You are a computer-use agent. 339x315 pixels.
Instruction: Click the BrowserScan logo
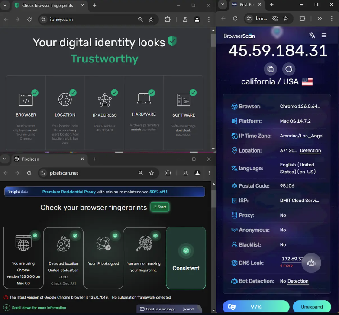coord(239,36)
